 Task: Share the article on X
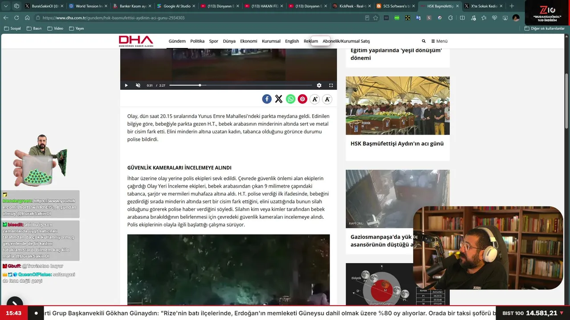[279, 99]
